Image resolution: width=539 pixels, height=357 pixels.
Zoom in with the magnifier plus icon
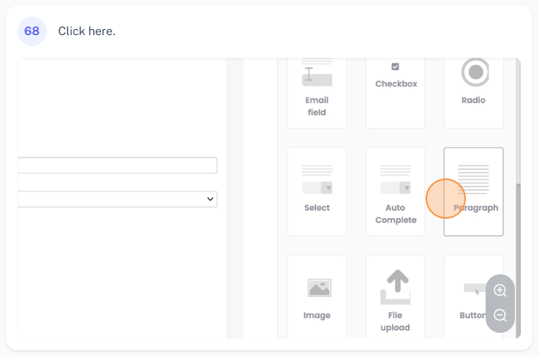click(500, 290)
